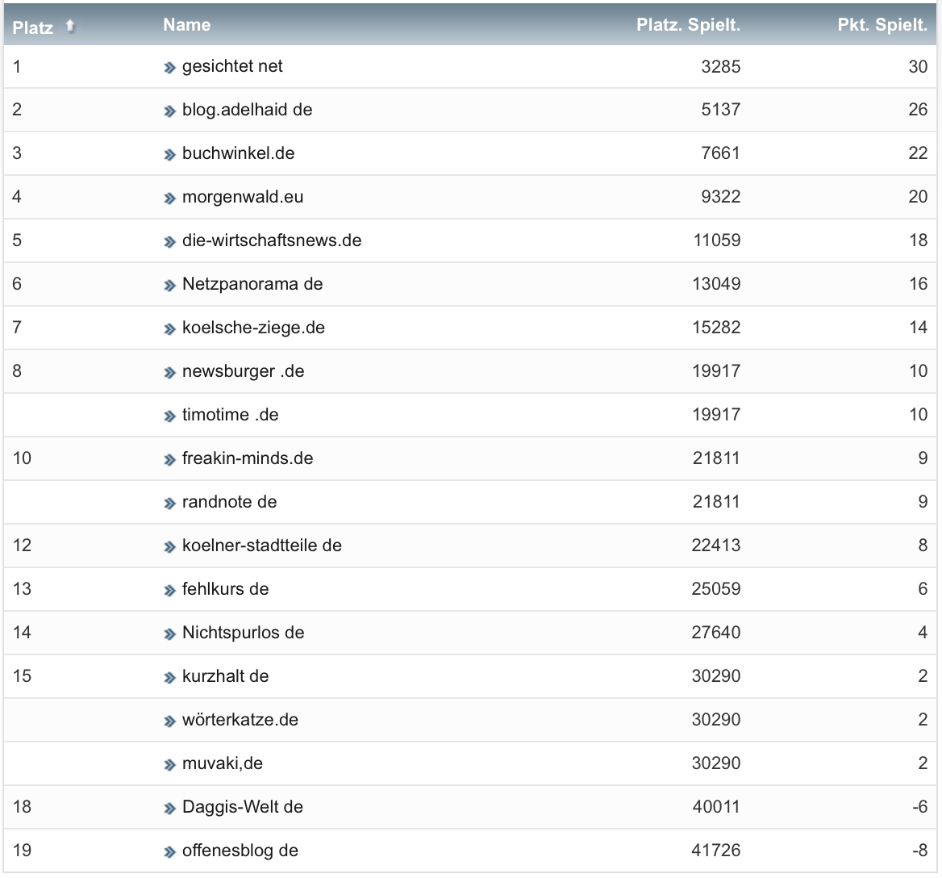Open the gesichtet net link
The image size is (942, 878).
click(232, 66)
